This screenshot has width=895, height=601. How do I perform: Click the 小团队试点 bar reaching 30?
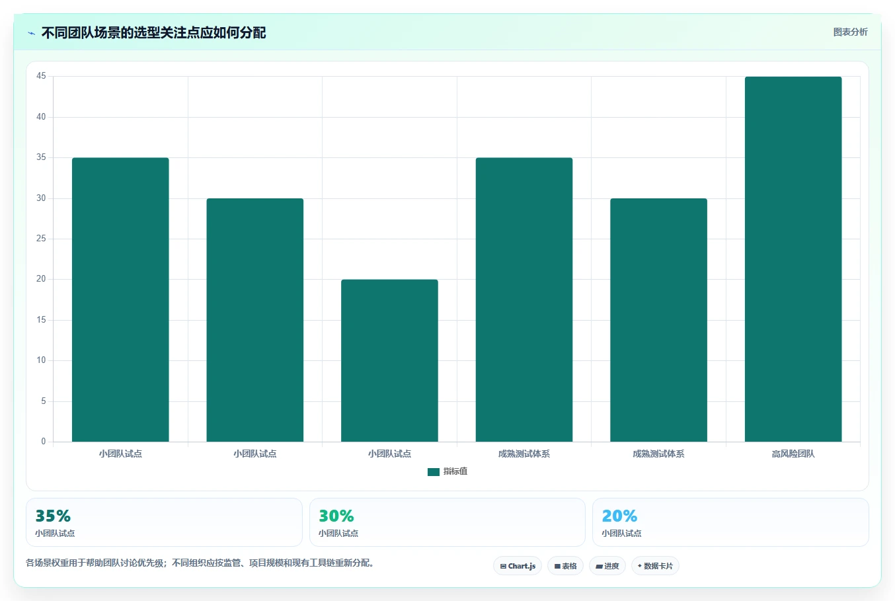tap(255, 320)
